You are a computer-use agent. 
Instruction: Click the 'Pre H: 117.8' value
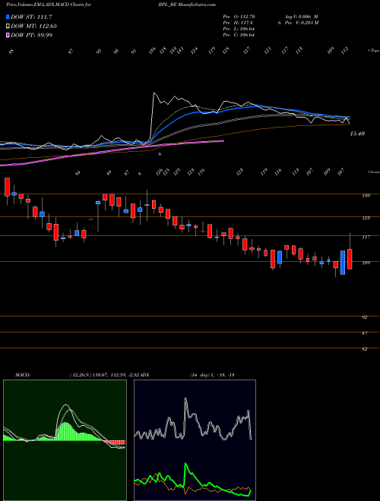point(237,23)
